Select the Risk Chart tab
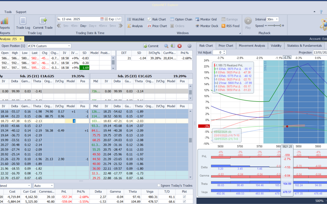This screenshot has height=204, width=327. (206, 46)
